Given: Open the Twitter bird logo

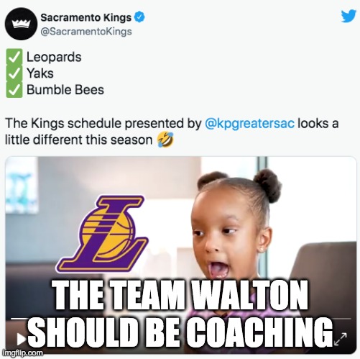Looking at the screenshot, I should pyautogui.click(x=349, y=16).
